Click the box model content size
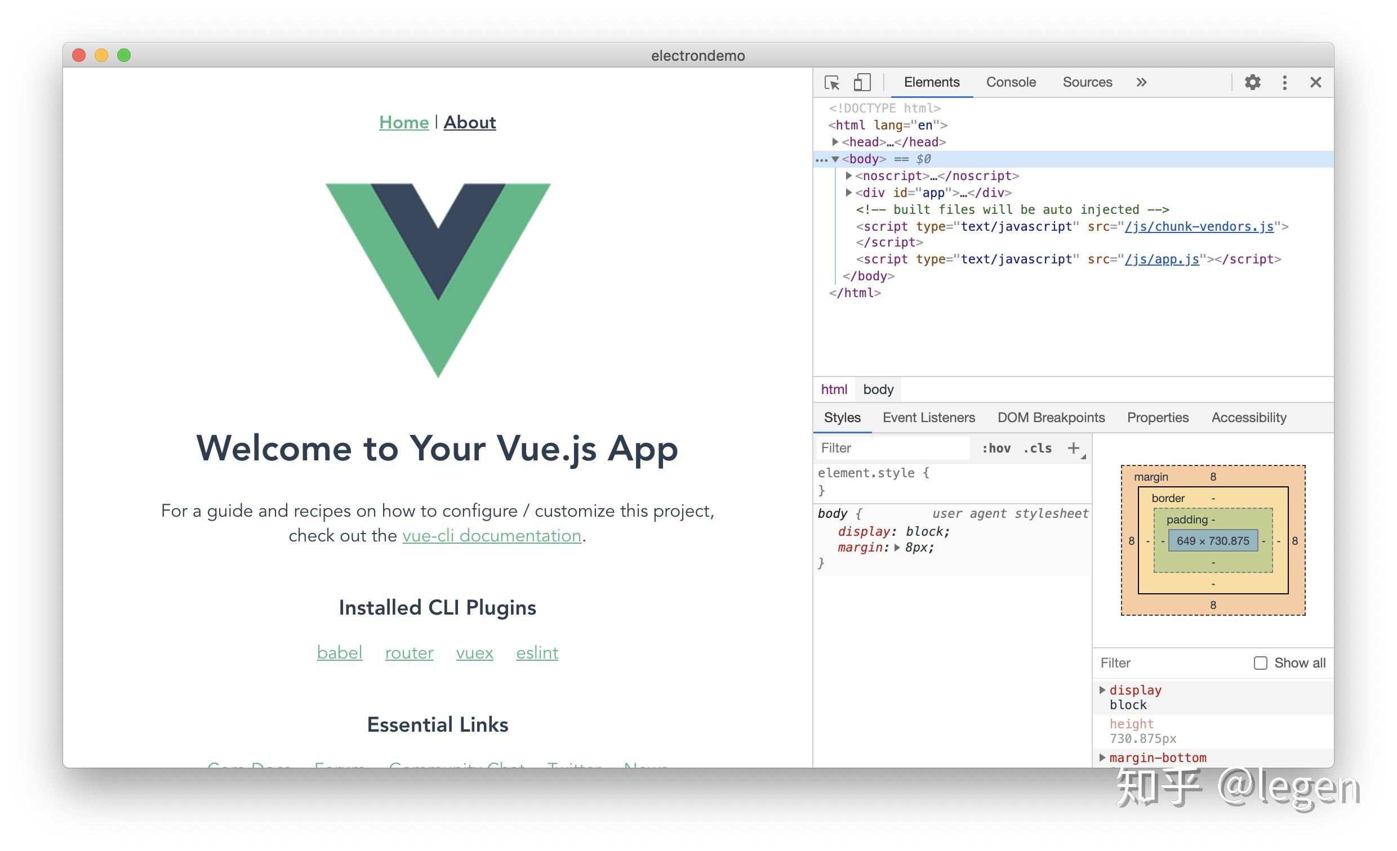This screenshot has width=1397, height=851. (1213, 541)
